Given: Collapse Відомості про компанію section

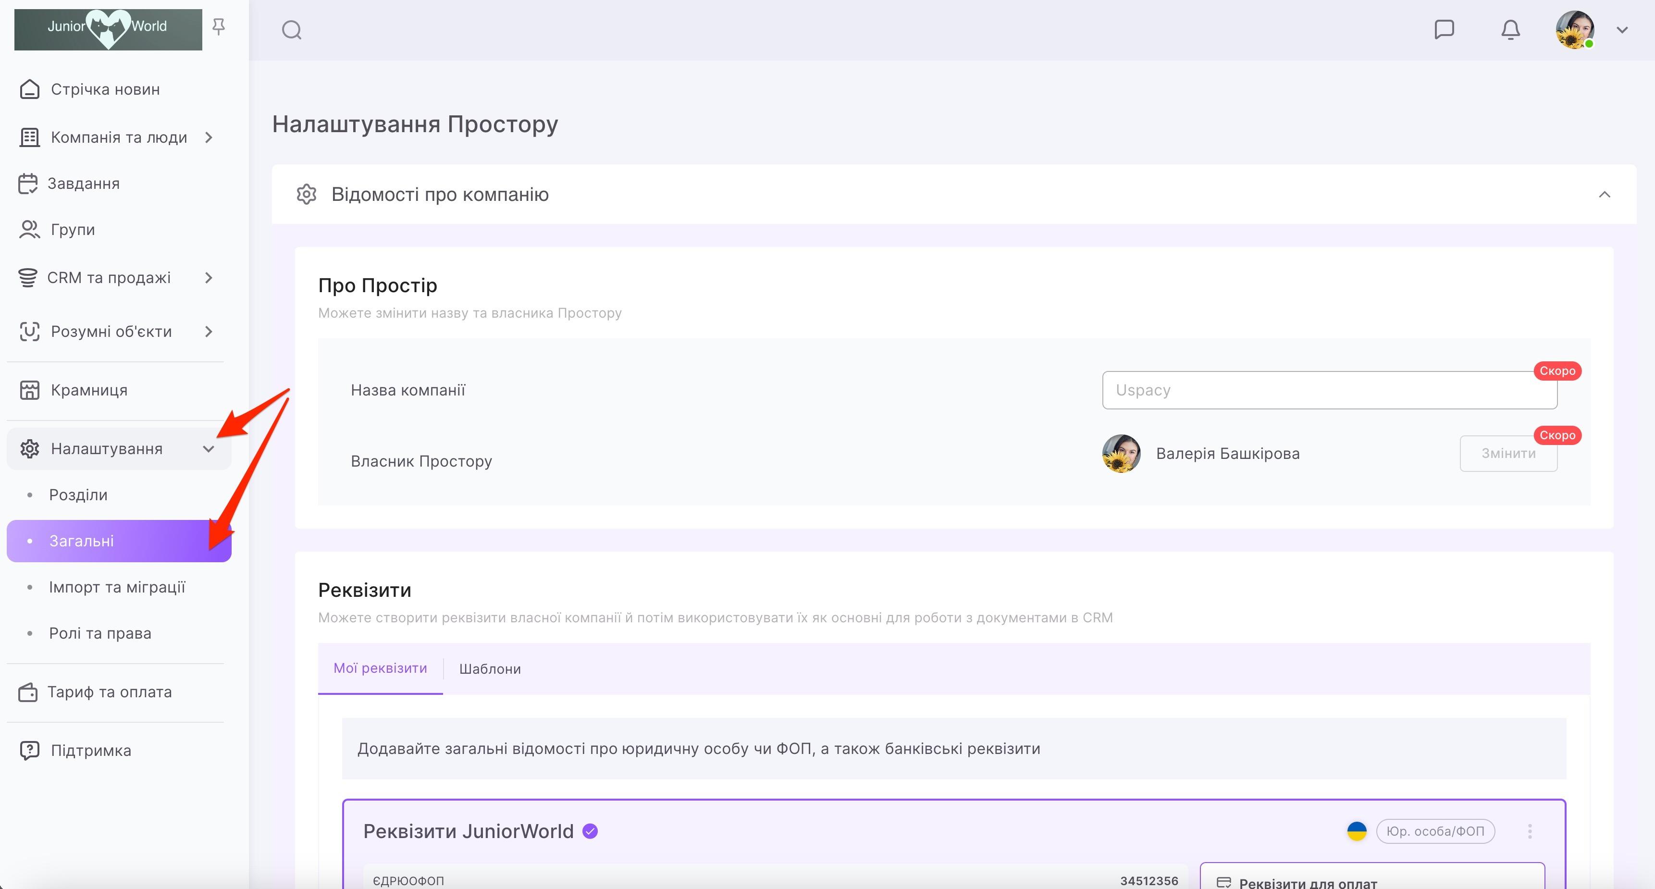Looking at the screenshot, I should point(1604,195).
